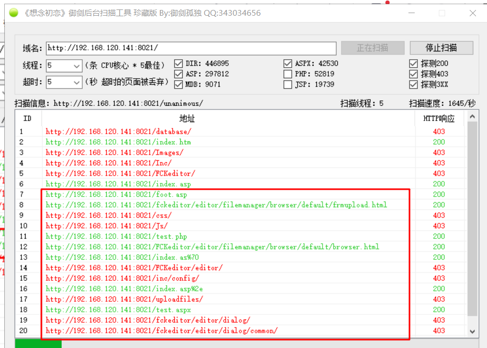
Task: Minimize the scanner window
Action: [412, 13]
